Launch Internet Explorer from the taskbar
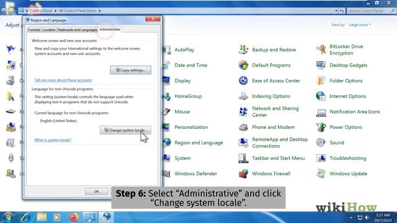 coord(25,217)
